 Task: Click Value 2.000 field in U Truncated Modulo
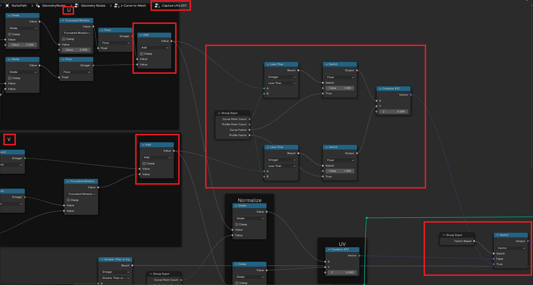pos(76,50)
